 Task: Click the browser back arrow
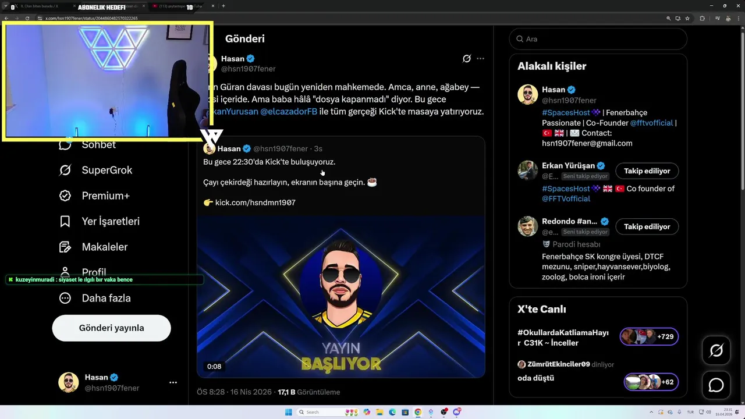coord(6,18)
